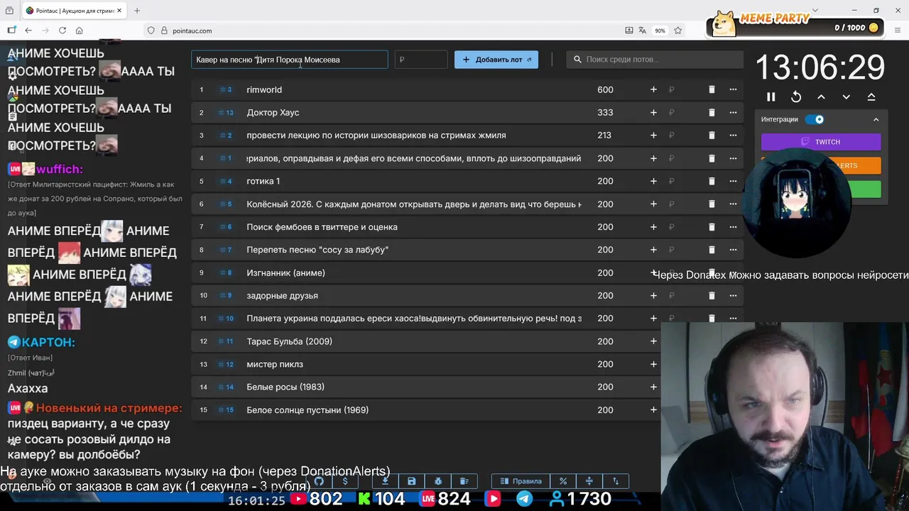Click the floppy-disk save icon

tap(411, 481)
